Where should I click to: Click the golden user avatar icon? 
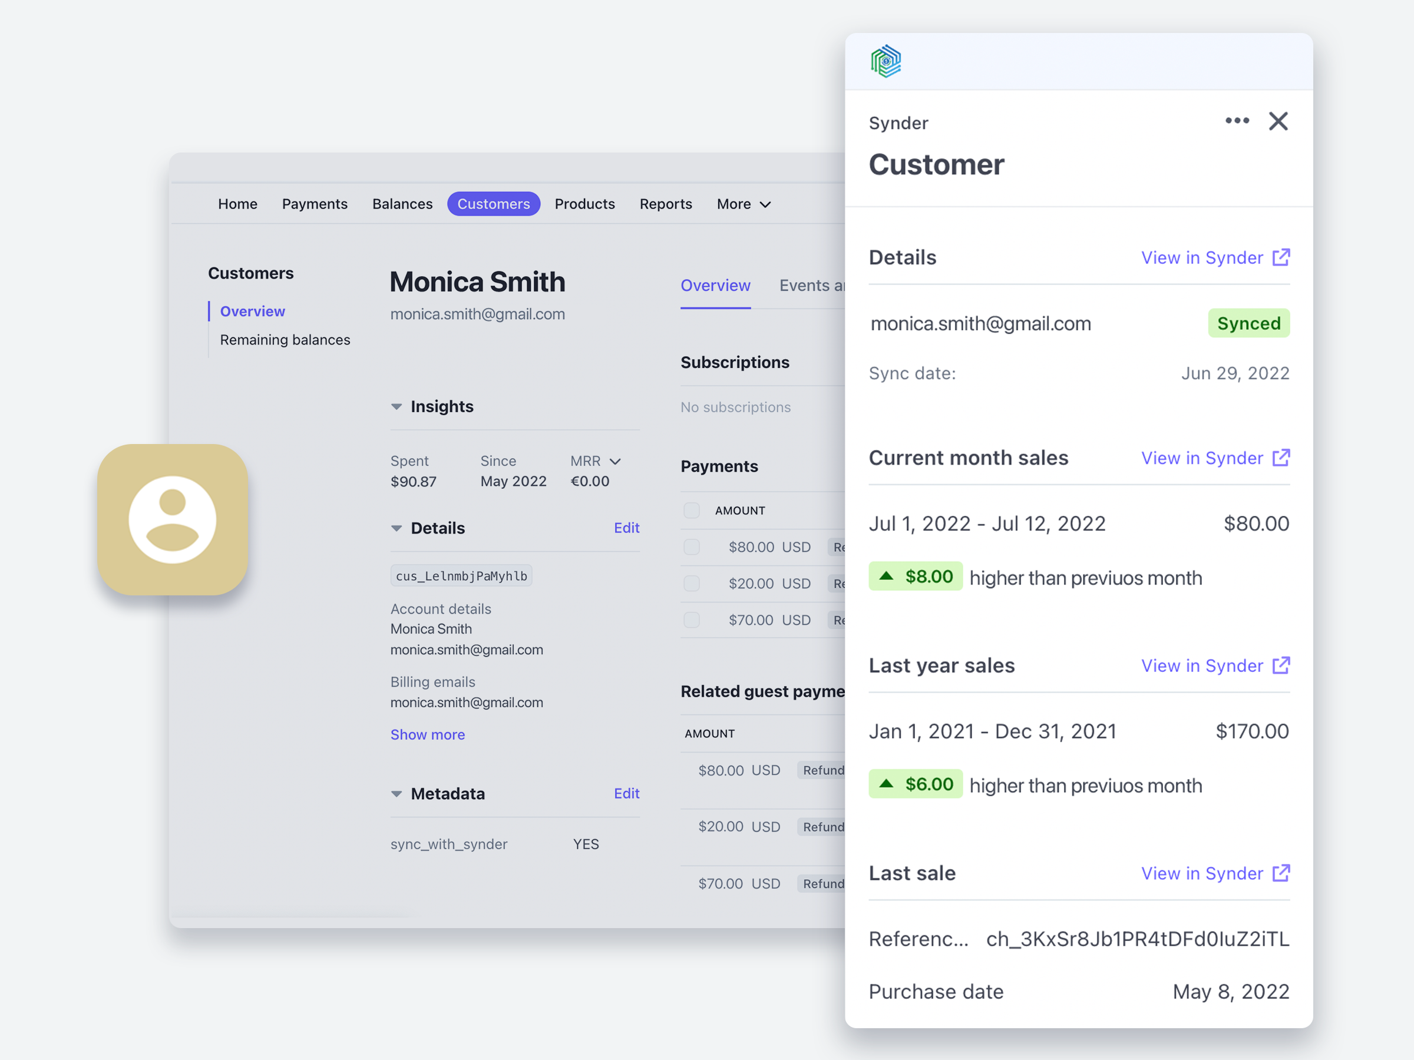(172, 519)
